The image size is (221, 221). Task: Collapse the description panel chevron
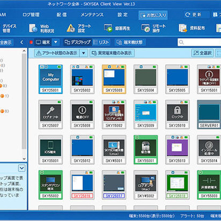[22, 168]
